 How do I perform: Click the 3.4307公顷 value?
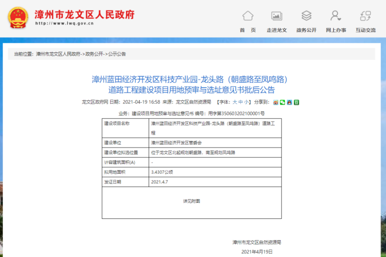(162, 172)
